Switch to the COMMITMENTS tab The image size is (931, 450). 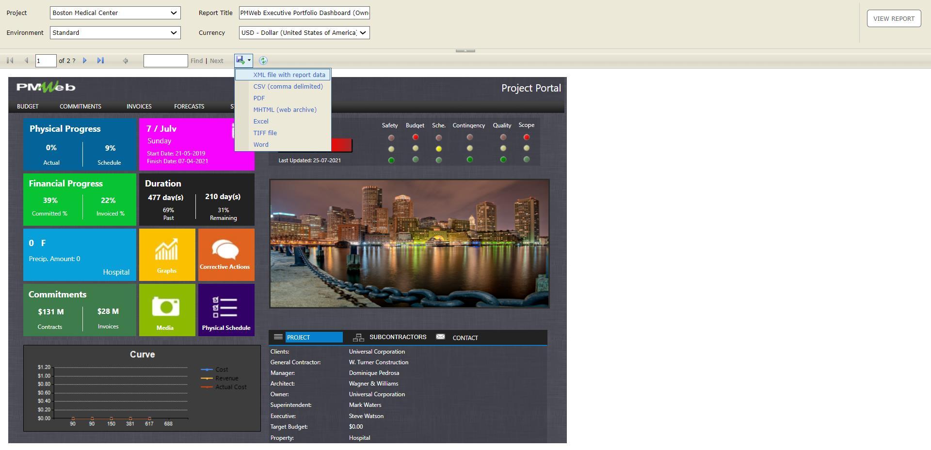(x=80, y=106)
